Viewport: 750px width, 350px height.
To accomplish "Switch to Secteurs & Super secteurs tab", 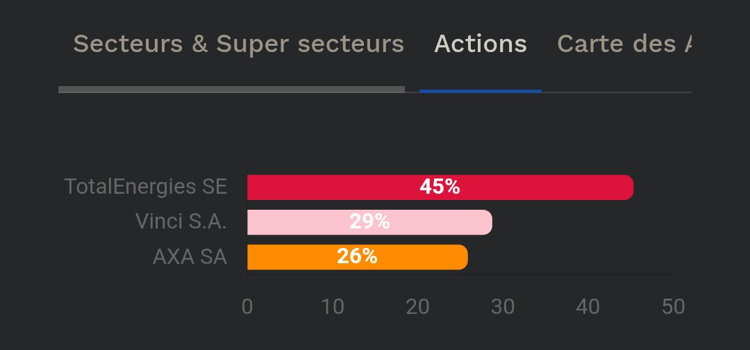I will tap(238, 44).
